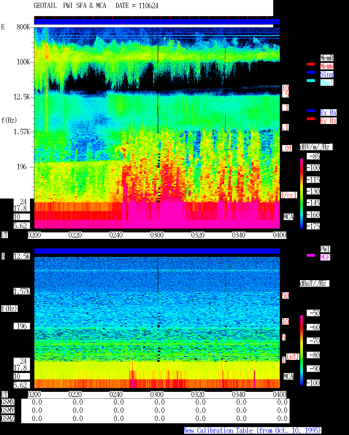Click the upper panel MCA label
349x435 pixels.
click(x=288, y=217)
